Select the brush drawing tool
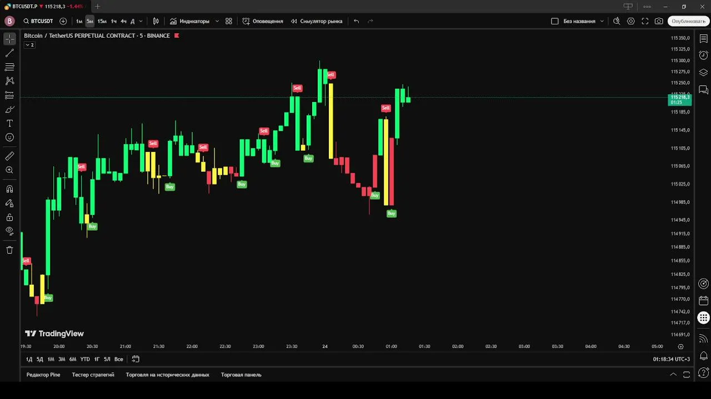This screenshot has width=711, height=399. pos(9,110)
